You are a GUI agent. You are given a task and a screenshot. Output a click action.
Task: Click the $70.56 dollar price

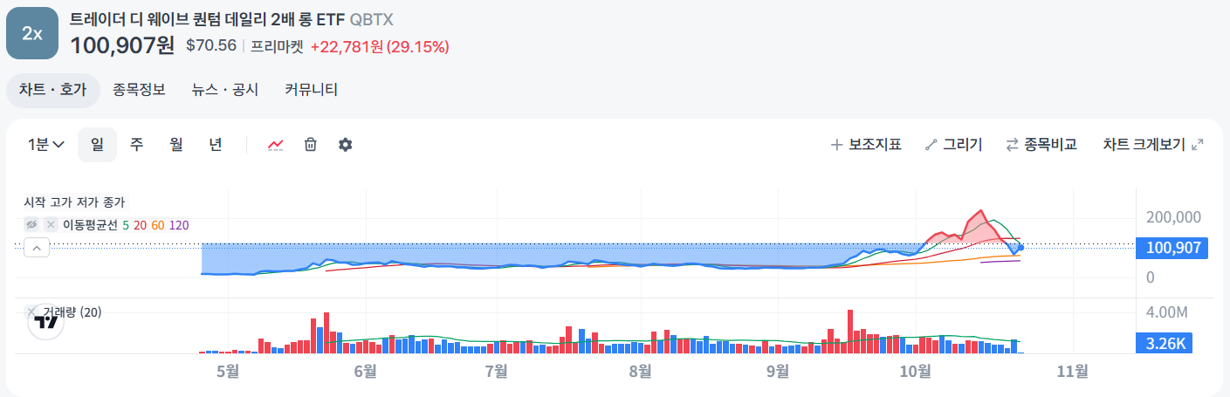click(x=211, y=45)
